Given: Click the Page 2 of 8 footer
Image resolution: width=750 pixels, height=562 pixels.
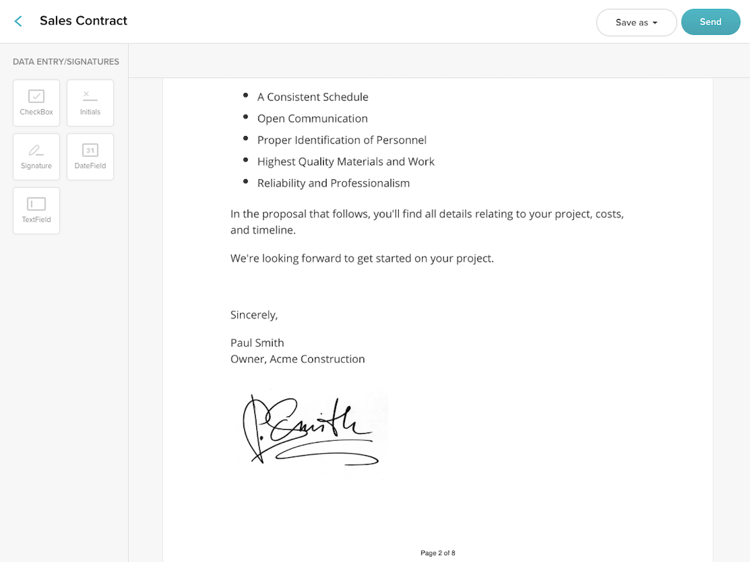Looking at the screenshot, I should coord(438,552).
